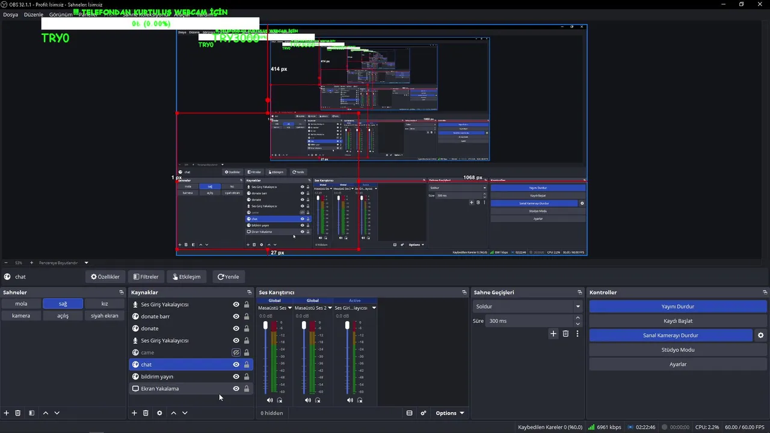This screenshot has width=770, height=433.
Task: Hide the donate barr source
Action: tap(236, 316)
